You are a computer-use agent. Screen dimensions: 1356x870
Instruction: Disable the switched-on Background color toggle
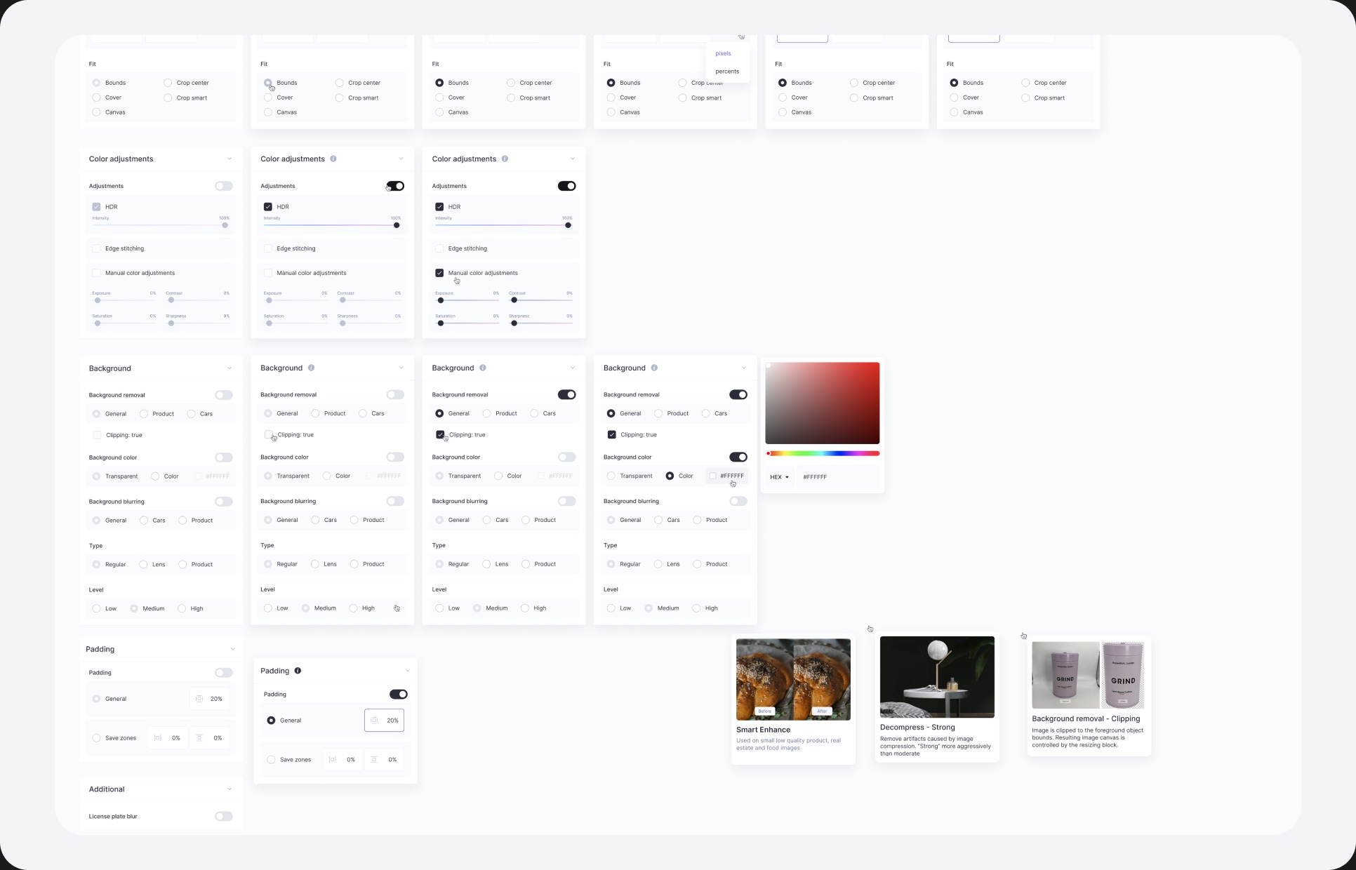pyautogui.click(x=738, y=457)
